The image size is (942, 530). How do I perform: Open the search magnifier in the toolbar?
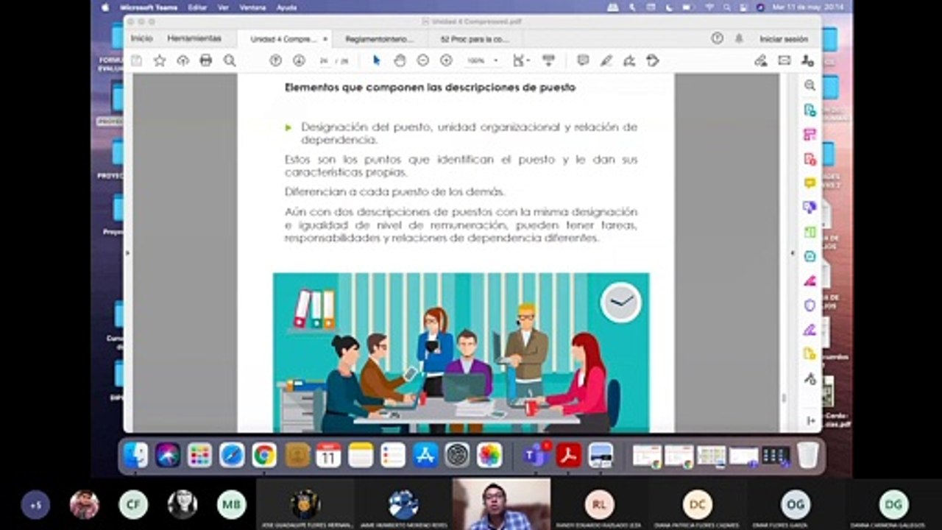point(230,60)
